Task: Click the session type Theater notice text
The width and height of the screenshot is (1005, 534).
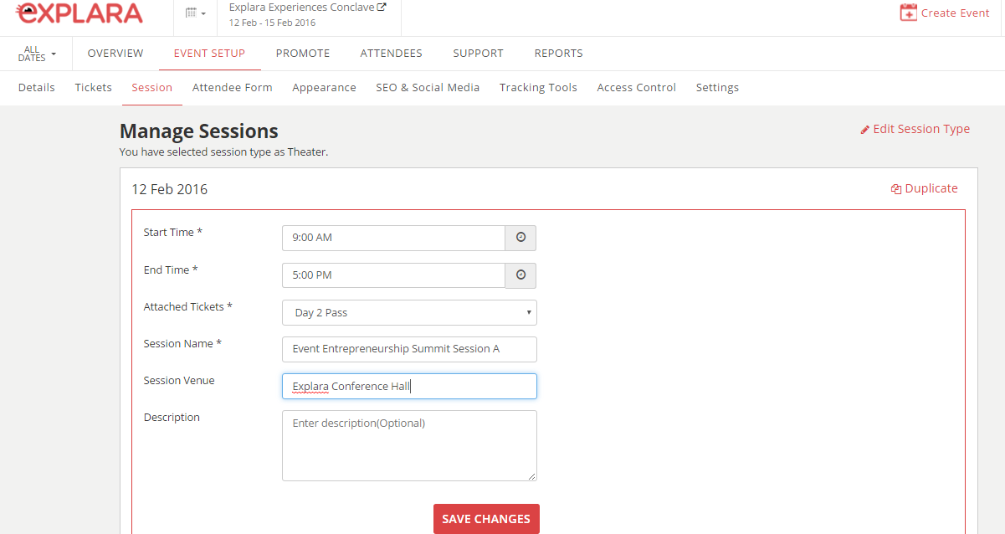Action: click(224, 152)
